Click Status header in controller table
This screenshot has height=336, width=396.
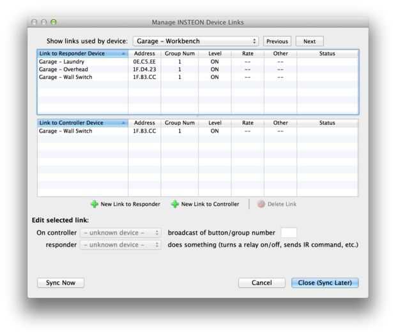pos(327,123)
